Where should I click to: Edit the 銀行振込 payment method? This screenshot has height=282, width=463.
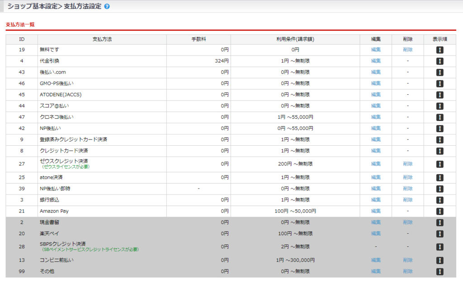(x=376, y=200)
